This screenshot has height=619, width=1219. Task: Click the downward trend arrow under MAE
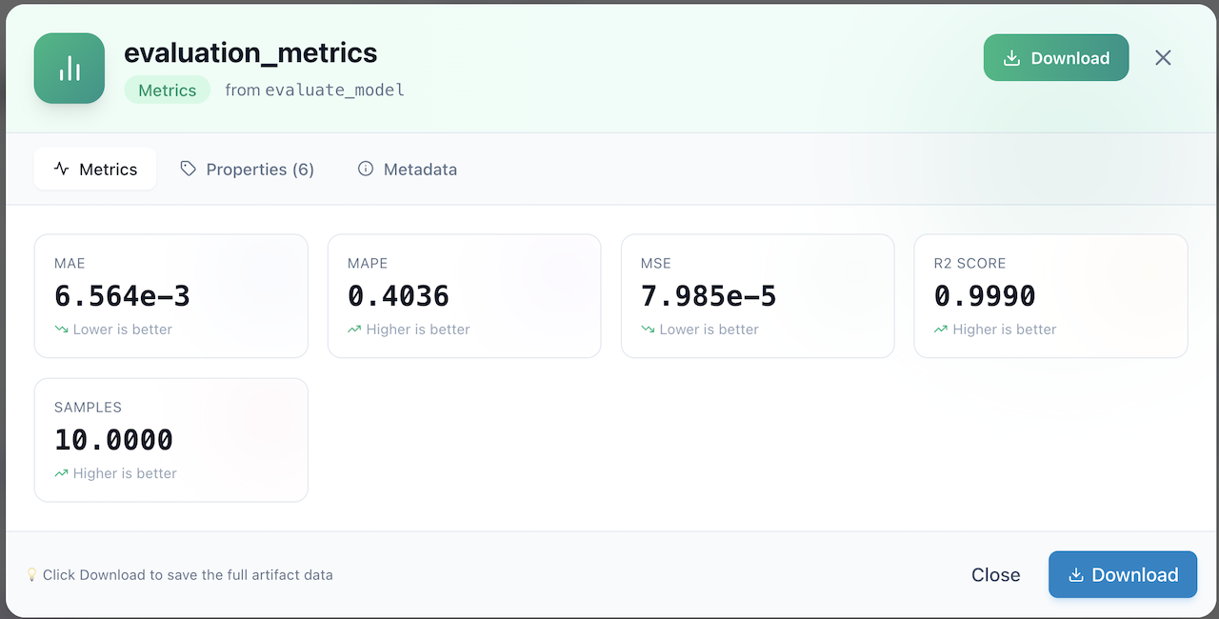click(61, 329)
